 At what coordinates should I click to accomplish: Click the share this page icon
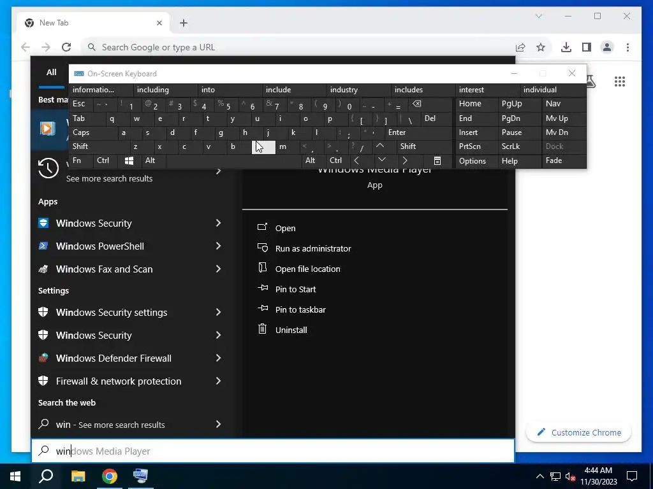point(520,47)
